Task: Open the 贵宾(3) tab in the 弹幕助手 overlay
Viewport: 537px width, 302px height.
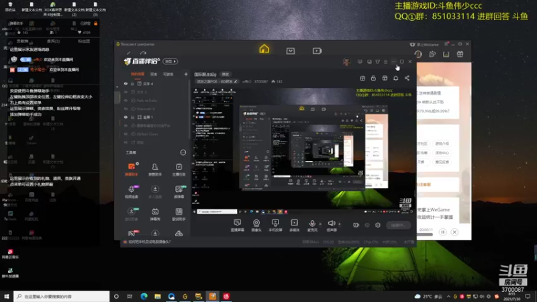Action: 54,41
